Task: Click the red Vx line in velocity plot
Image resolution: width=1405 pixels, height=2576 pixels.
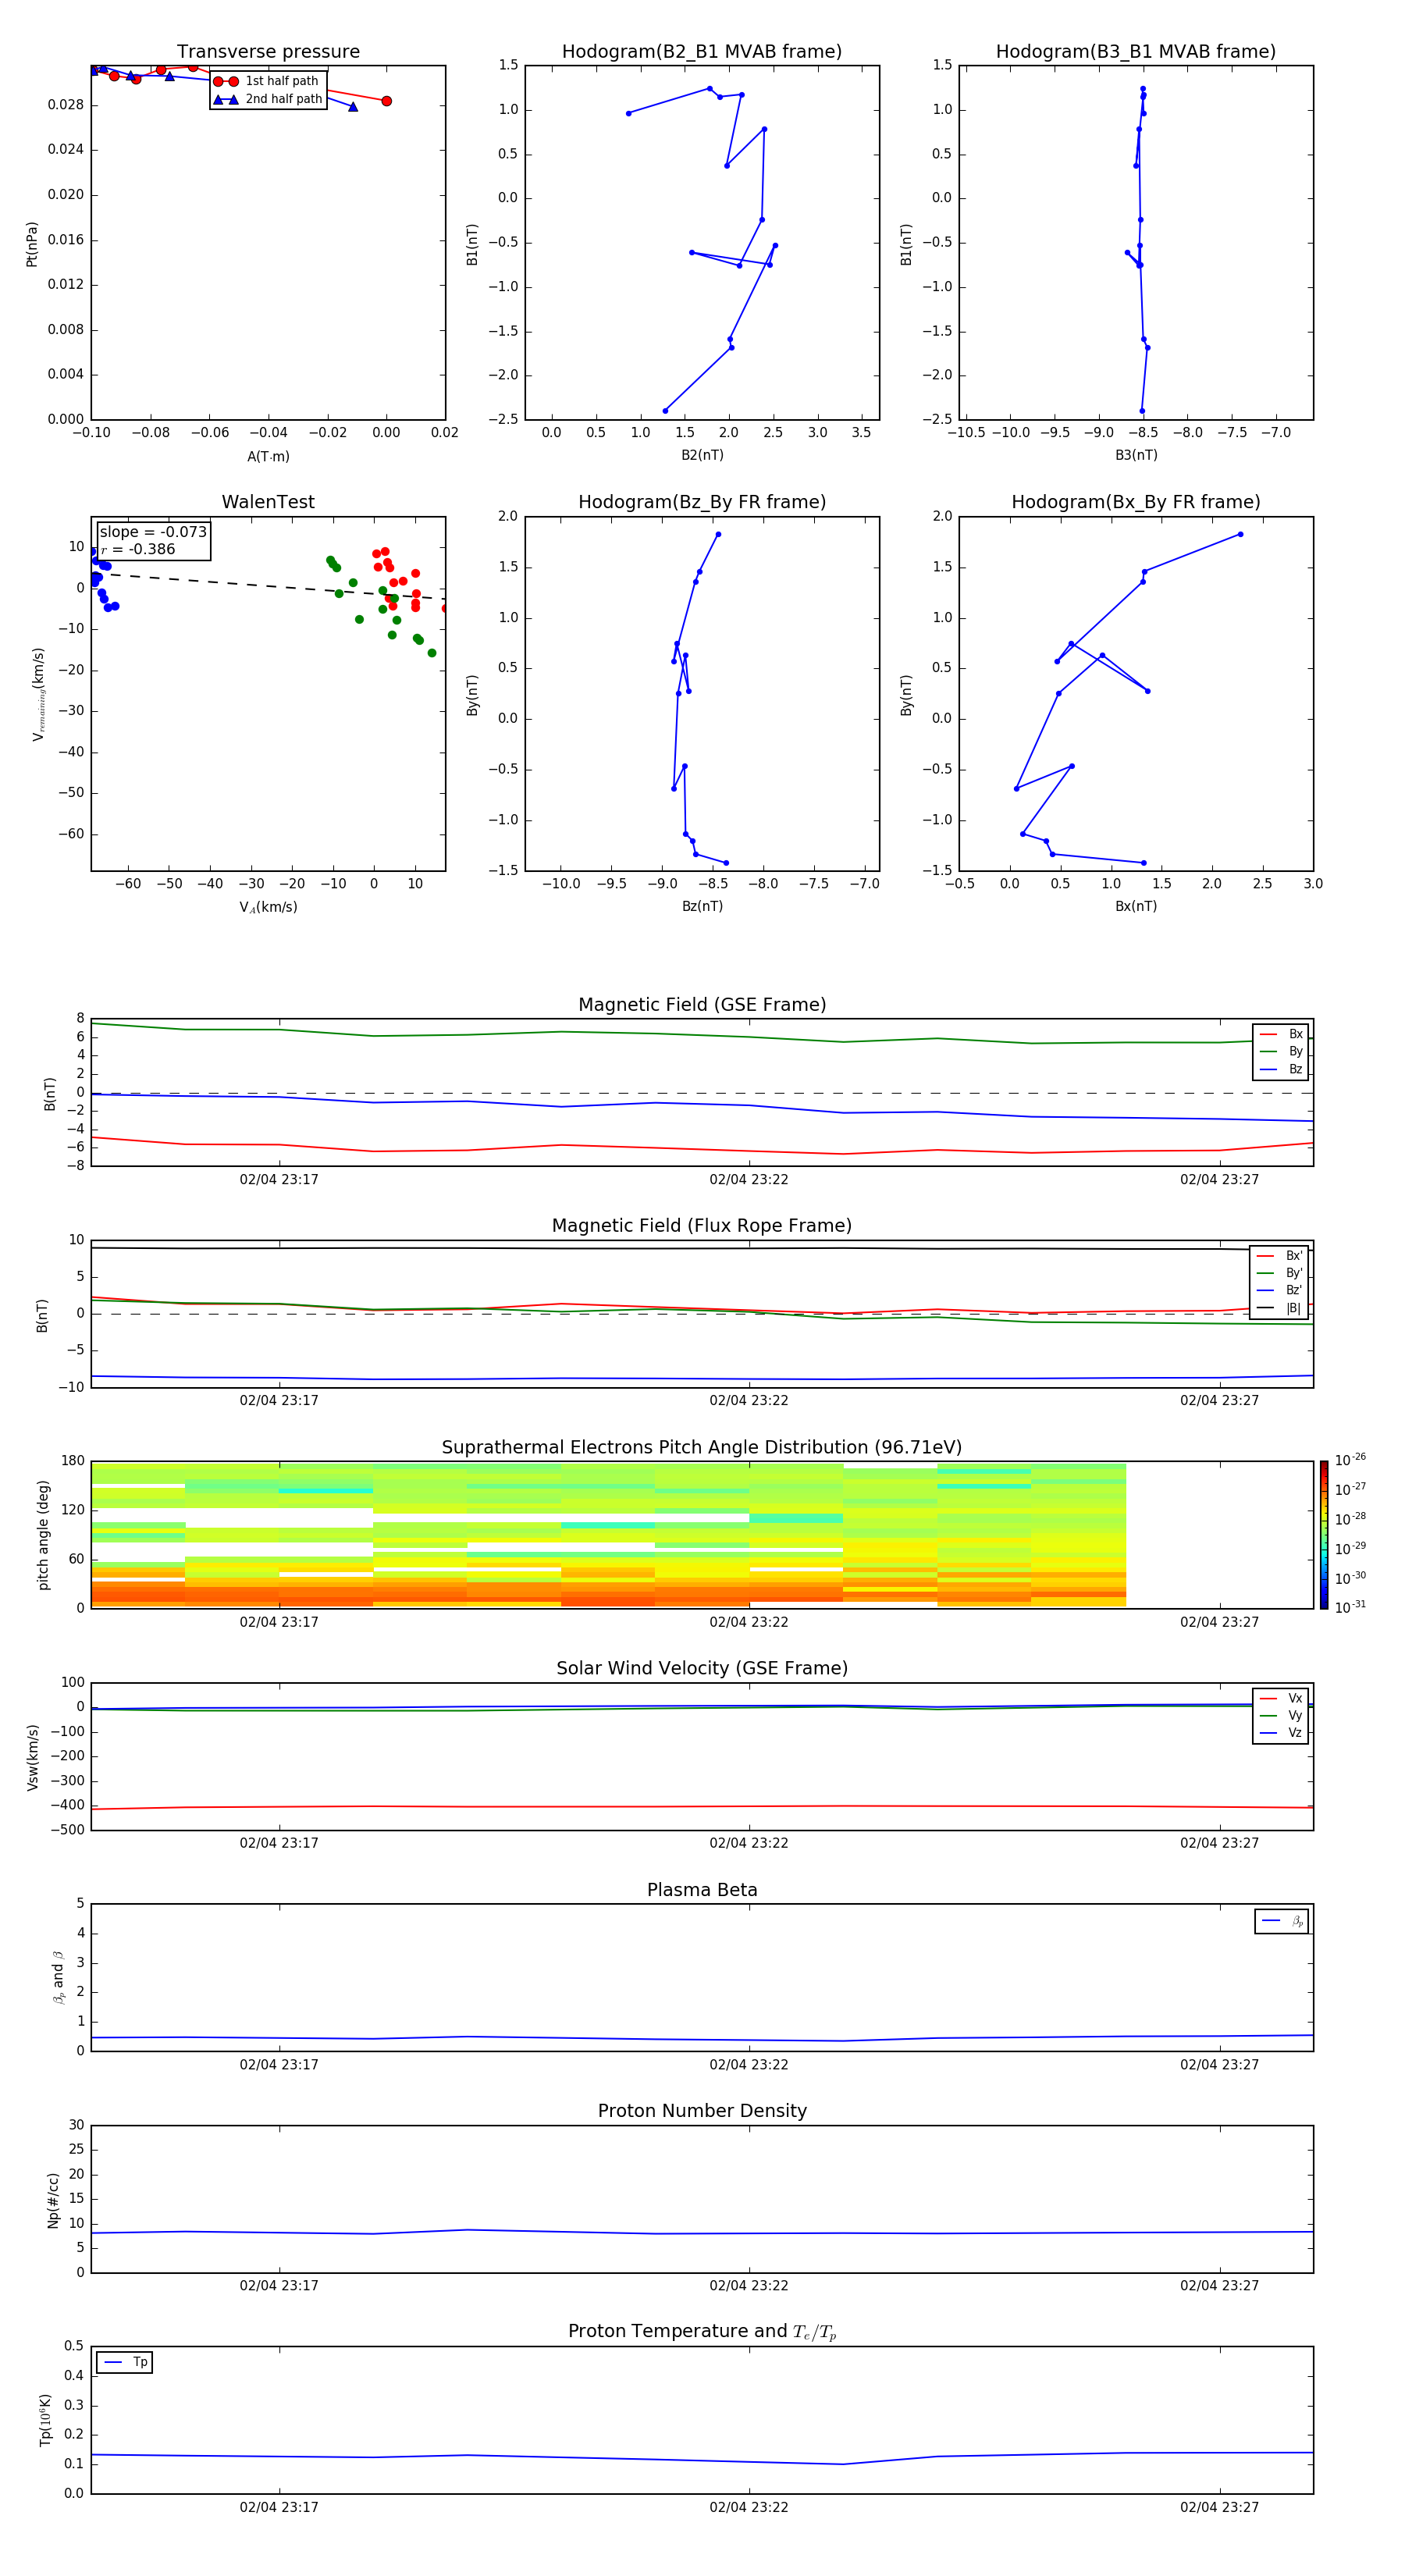Action: click(702, 1806)
